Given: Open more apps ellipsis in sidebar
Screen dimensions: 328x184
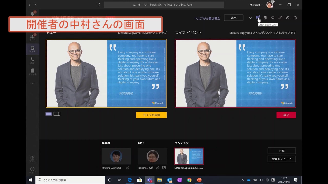Looking at the screenshot, I should pos(32,83).
